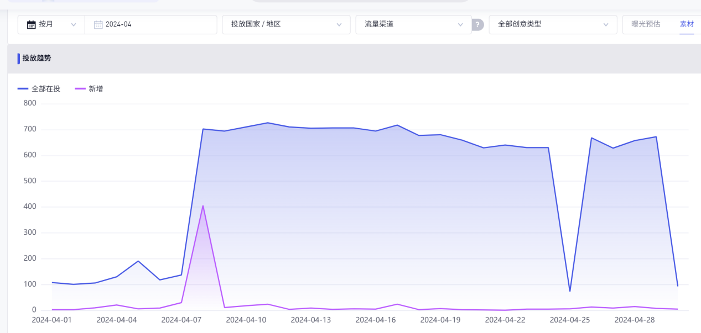Click the blue 全部在投 legend line swatch

pyautogui.click(x=23, y=88)
